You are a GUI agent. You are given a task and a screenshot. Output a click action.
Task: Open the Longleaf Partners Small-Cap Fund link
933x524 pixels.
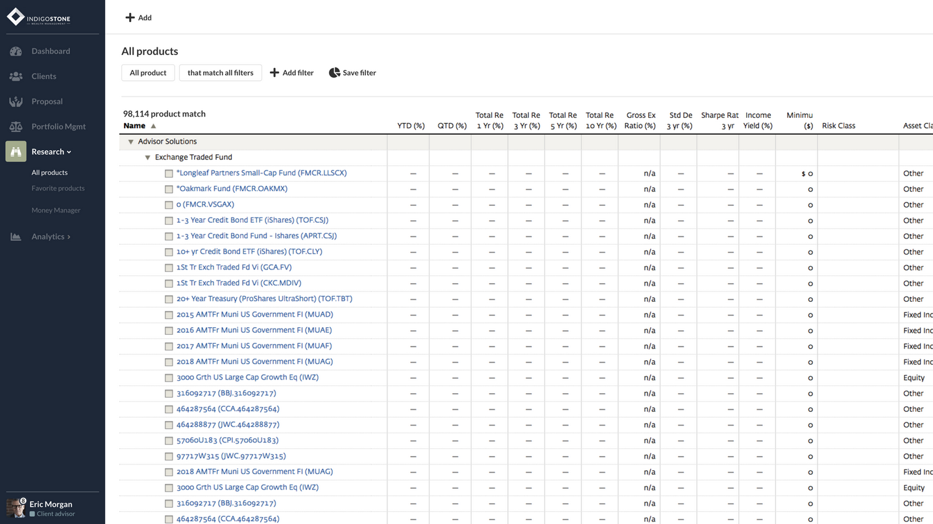click(261, 173)
